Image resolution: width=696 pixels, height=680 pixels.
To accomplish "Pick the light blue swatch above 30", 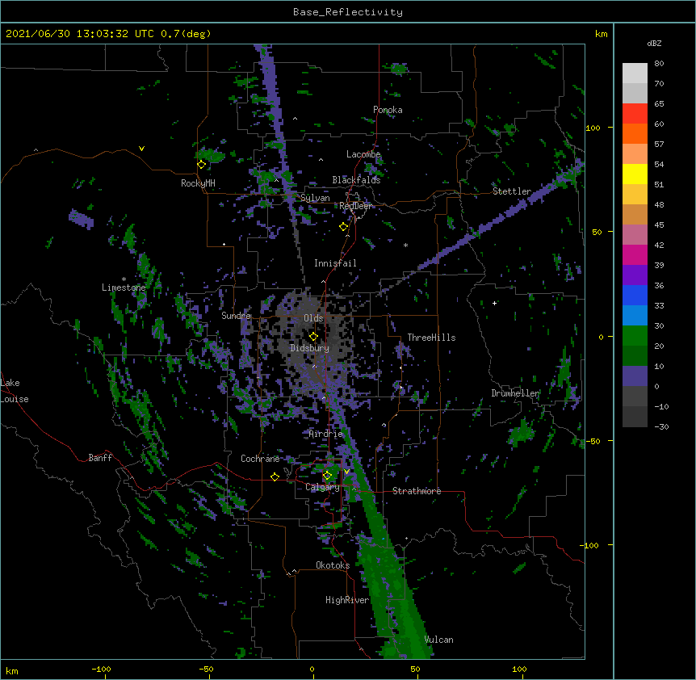I will [635, 316].
